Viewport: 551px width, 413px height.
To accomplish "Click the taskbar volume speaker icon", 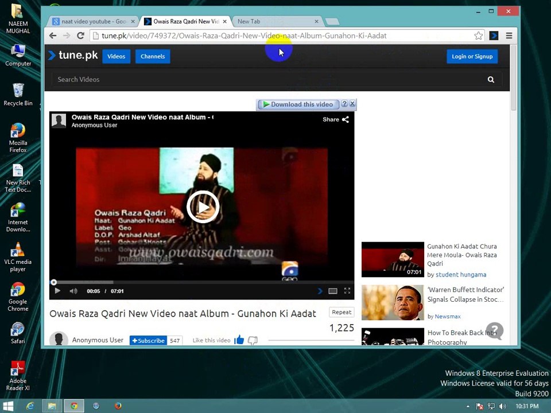I will (503, 406).
